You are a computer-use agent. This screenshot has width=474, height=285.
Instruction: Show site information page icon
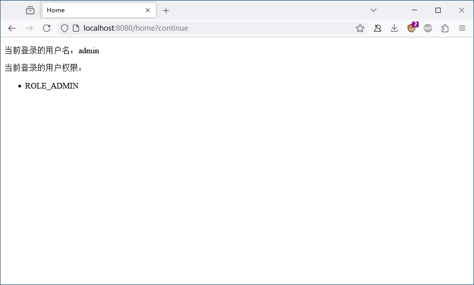click(x=76, y=28)
